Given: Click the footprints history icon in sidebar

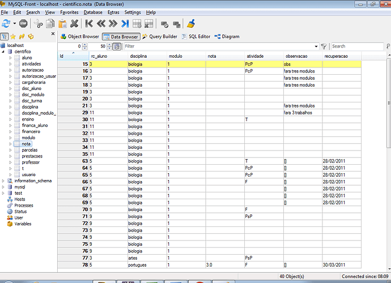Looking at the screenshot, I should pyautogui.click(x=22, y=37).
